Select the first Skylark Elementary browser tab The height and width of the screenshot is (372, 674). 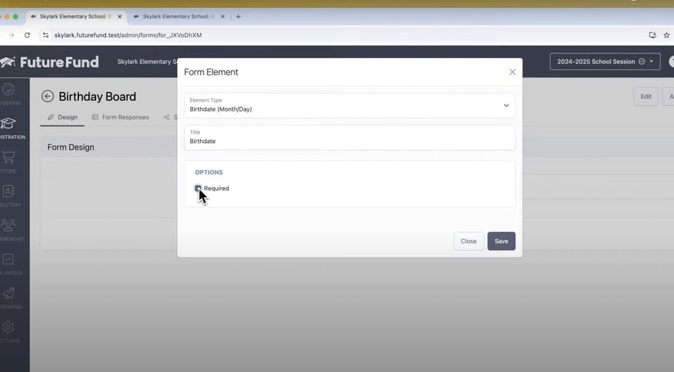click(75, 16)
